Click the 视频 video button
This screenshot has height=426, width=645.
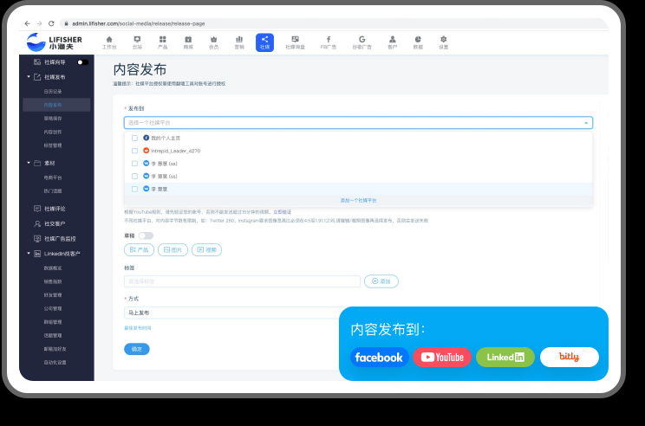tap(206, 249)
